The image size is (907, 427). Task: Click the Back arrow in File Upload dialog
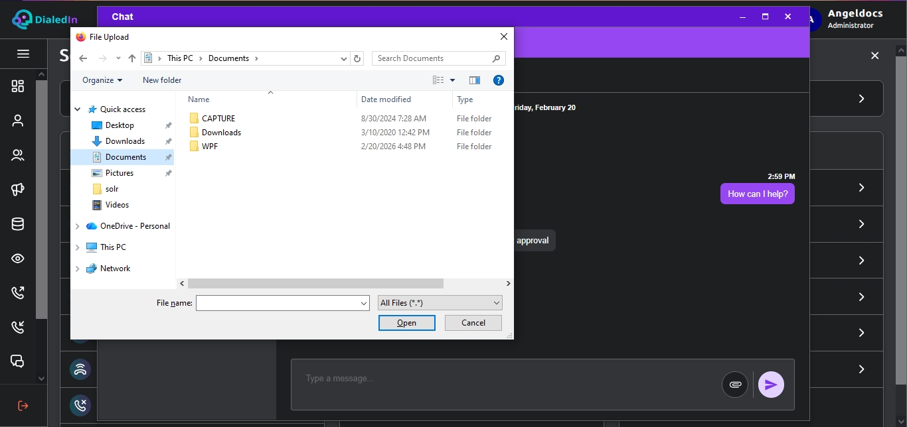tap(83, 58)
